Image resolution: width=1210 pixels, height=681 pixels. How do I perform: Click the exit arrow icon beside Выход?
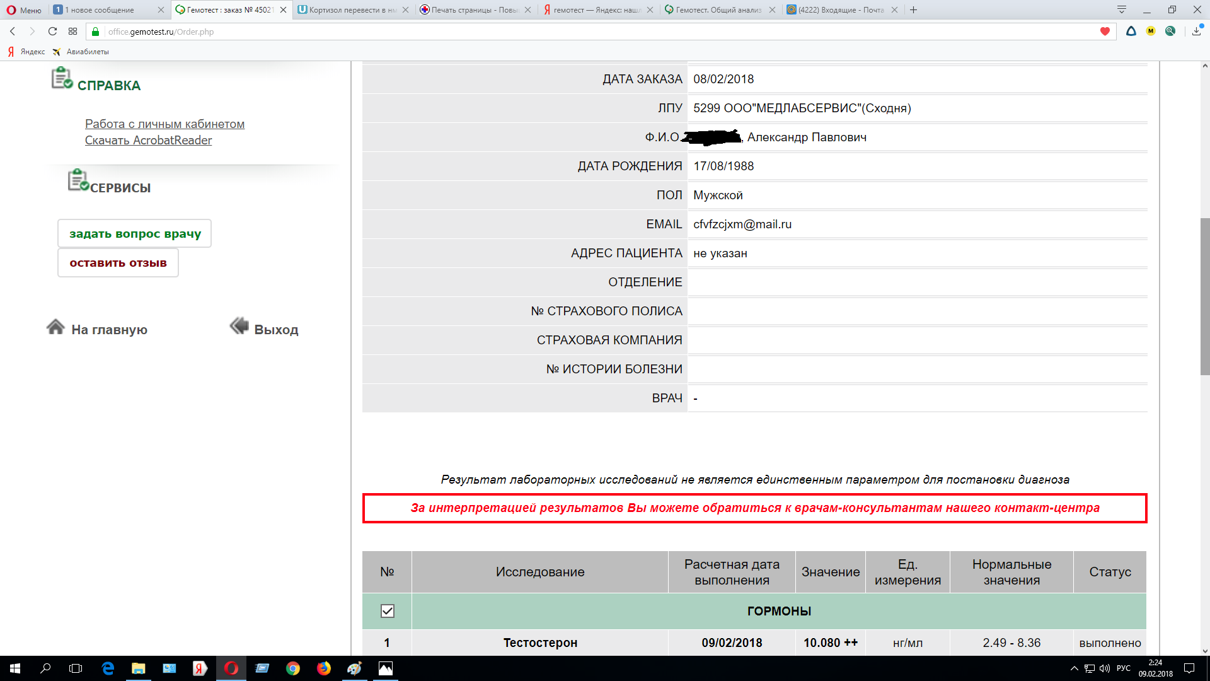click(239, 326)
